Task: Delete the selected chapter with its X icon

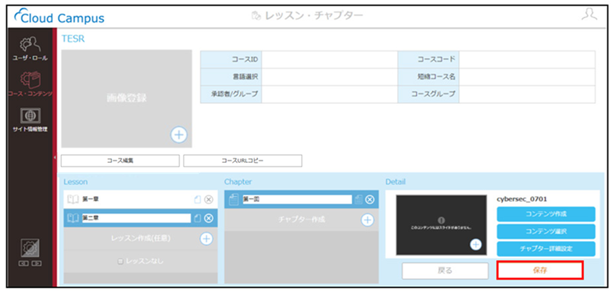Action: click(369, 199)
